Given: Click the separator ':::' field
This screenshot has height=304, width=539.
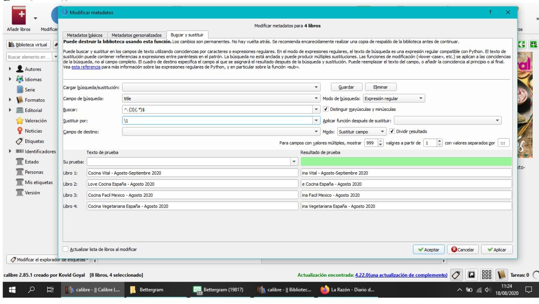Looking at the screenshot, I should click(x=504, y=143).
